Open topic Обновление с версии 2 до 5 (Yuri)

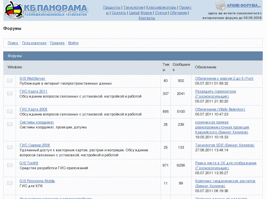[x=224, y=79]
